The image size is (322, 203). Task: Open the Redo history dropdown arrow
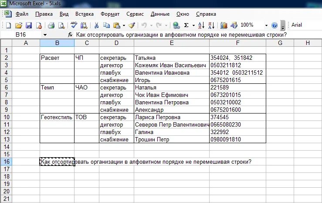166,25
